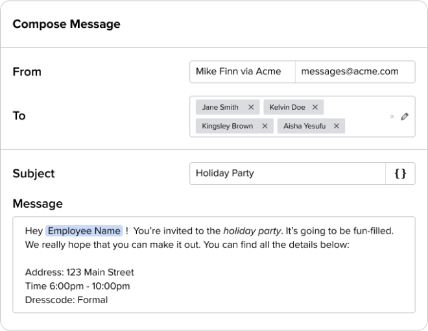Click the sender name field Mike Finn via Acme
428x331 pixels.
point(242,71)
